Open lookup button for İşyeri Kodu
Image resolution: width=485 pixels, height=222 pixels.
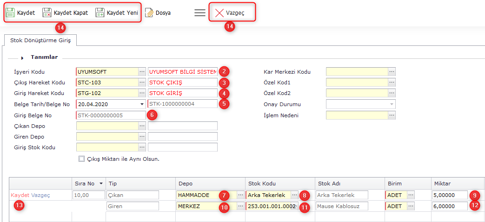coord(142,72)
